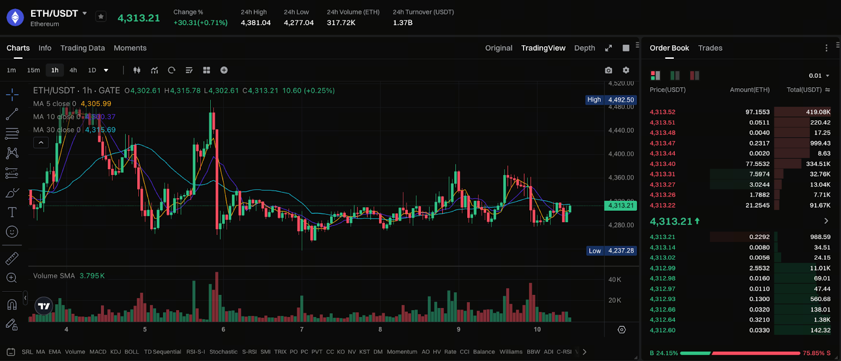Viewport: 841px width, 361px height.
Task: Switch to the Trades tab
Action: pos(710,48)
